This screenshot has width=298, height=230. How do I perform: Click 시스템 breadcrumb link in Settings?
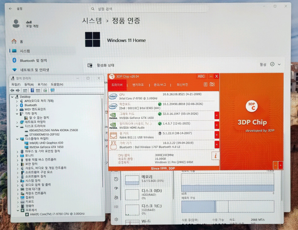point(92,21)
